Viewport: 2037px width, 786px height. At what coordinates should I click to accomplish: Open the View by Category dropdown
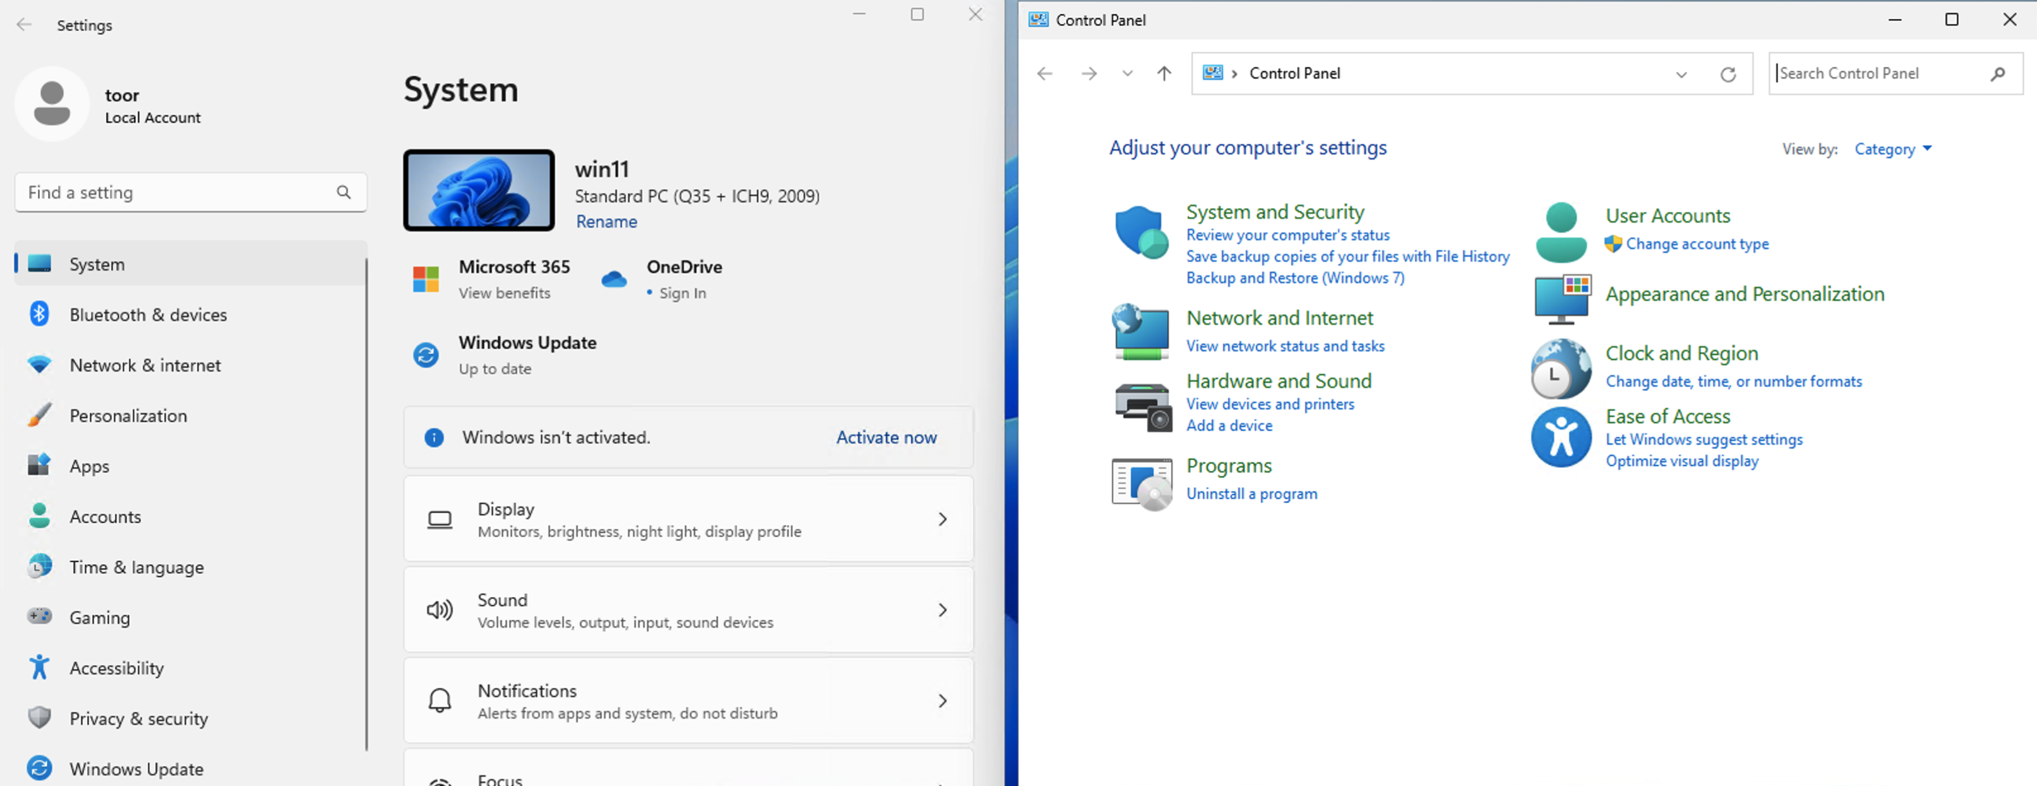tap(1892, 150)
